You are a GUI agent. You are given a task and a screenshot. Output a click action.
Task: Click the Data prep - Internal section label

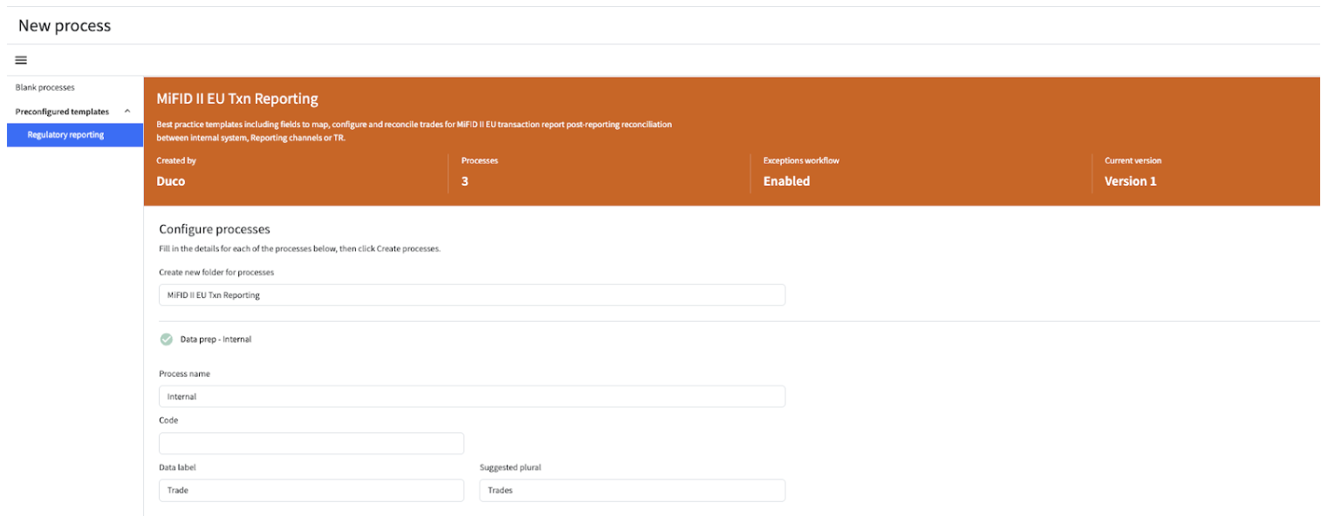pos(216,339)
